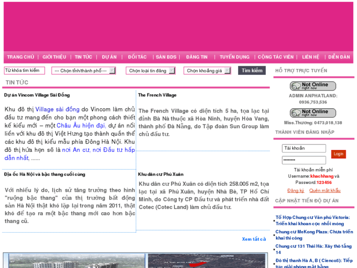Viewport: 357px width, 268px height.
Task: Open the Đăng ký registration link
Action: (x=296, y=190)
